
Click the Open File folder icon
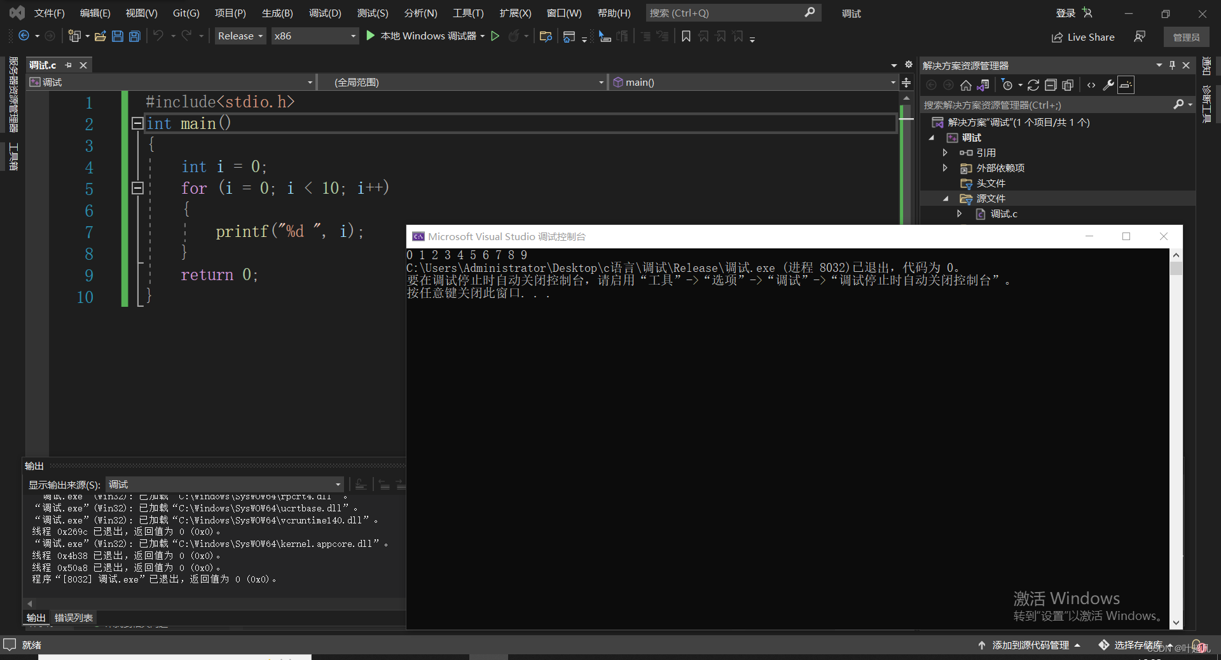100,36
